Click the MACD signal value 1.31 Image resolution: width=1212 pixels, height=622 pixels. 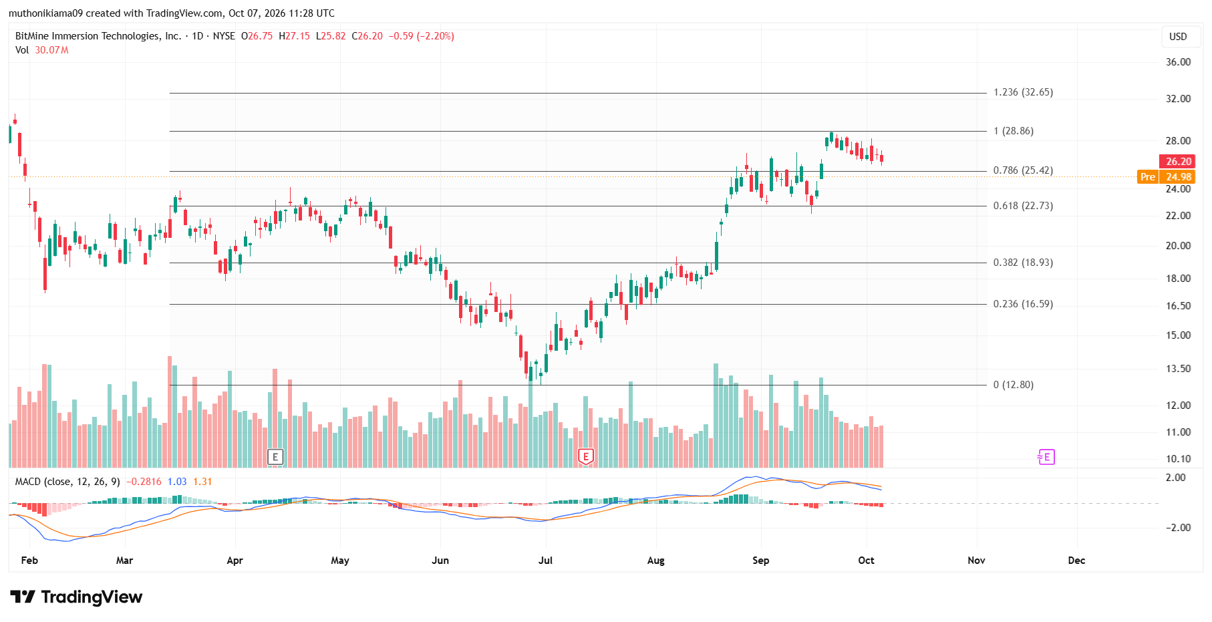pyautogui.click(x=202, y=482)
